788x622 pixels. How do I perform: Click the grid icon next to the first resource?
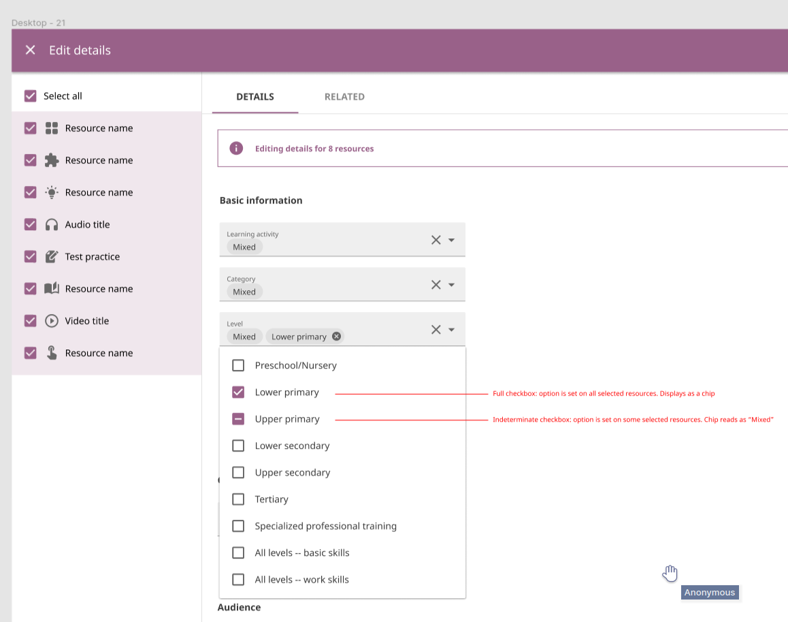[x=52, y=128]
